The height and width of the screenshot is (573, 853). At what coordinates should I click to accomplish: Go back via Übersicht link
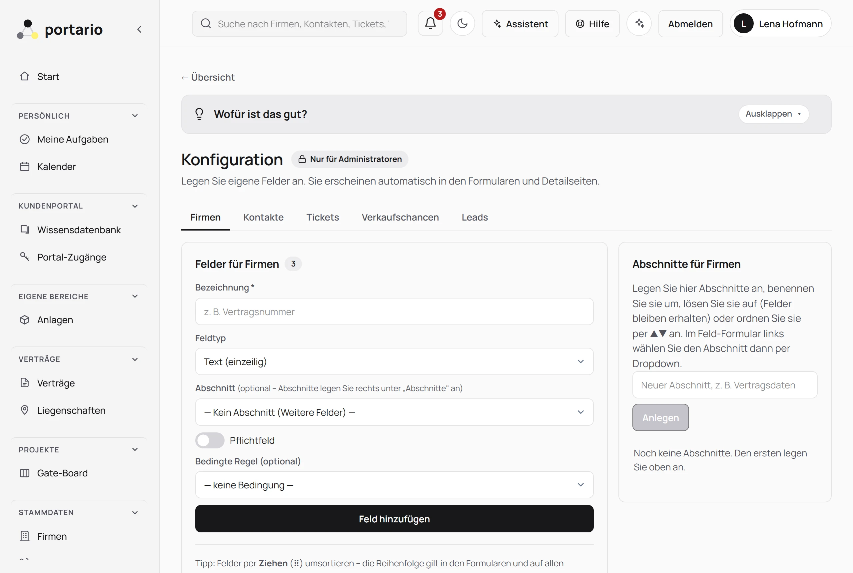(x=208, y=78)
